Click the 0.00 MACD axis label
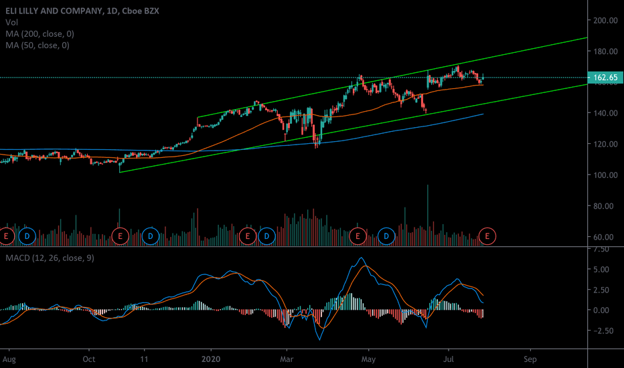This screenshot has height=368, width=624. click(x=601, y=310)
